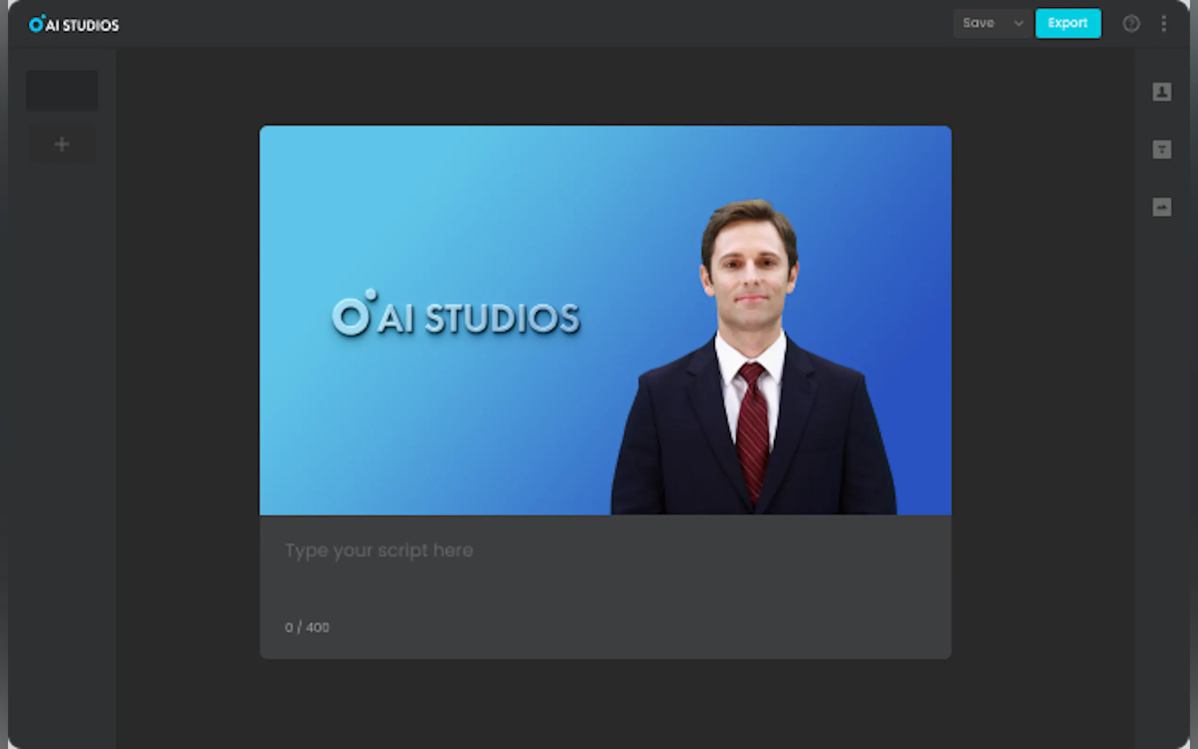Open the avatar model panel icon
Viewport: 1198px width, 749px height.
pyautogui.click(x=1161, y=92)
